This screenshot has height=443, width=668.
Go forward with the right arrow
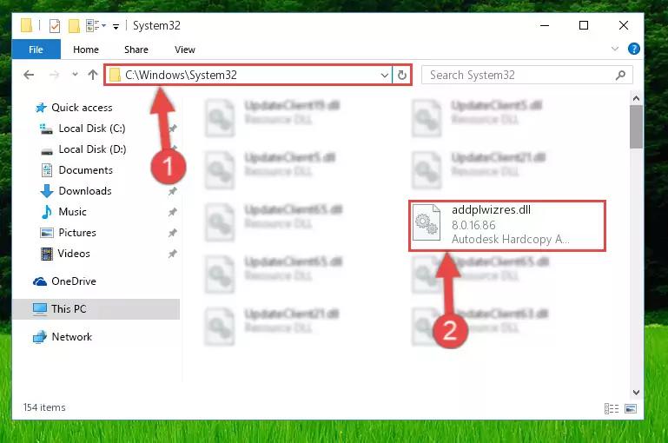coord(54,75)
